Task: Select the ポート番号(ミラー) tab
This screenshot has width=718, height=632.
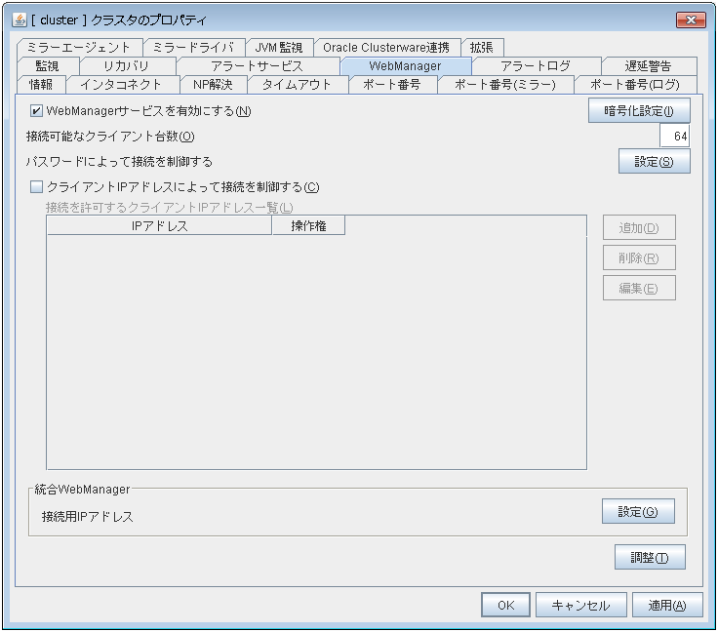Action: point(504,84)
